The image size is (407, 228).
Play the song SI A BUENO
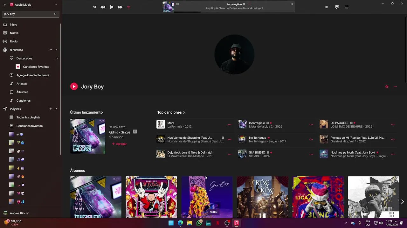pos(242,154)
